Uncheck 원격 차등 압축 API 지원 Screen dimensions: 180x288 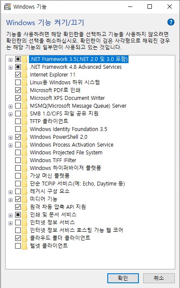click(18, 207)
